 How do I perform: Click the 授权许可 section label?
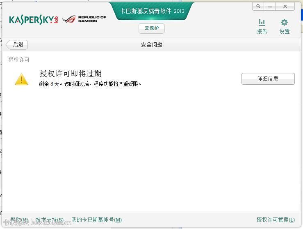point(19,60)
